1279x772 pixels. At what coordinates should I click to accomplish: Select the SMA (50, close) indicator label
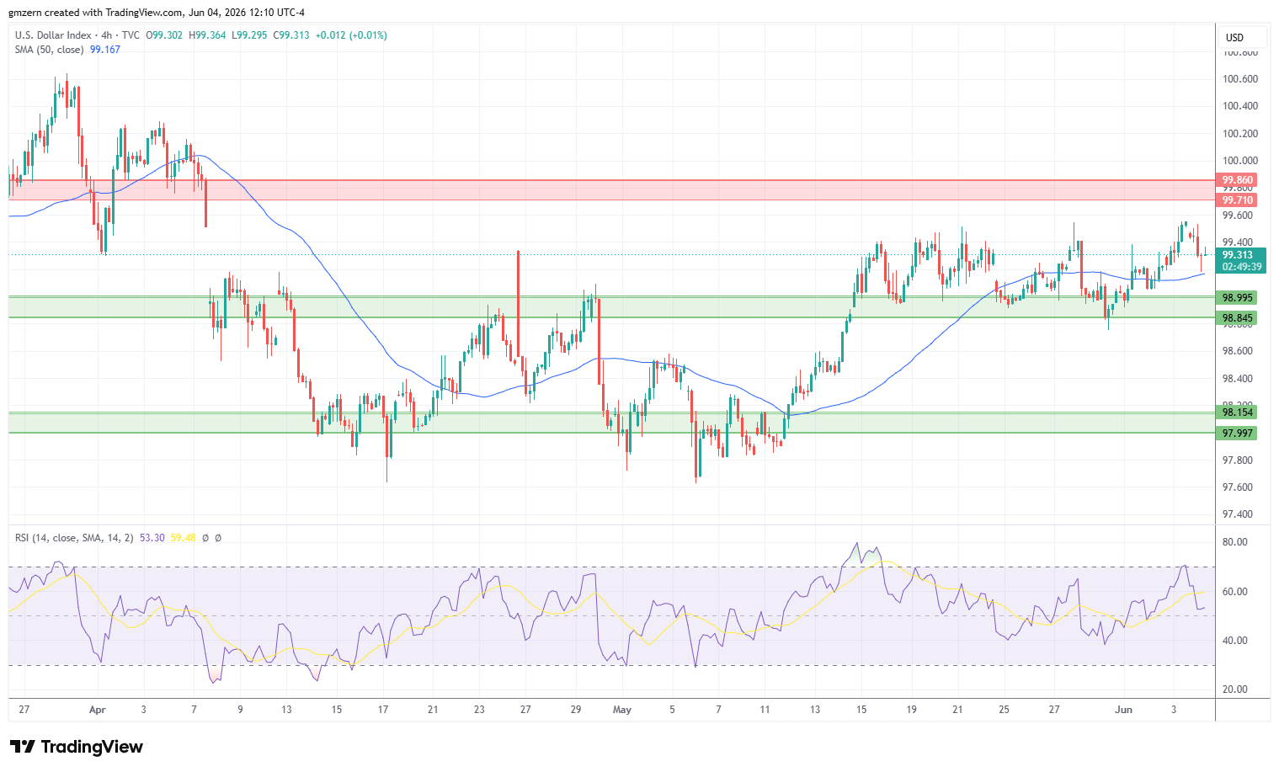[x=49, y=50]
